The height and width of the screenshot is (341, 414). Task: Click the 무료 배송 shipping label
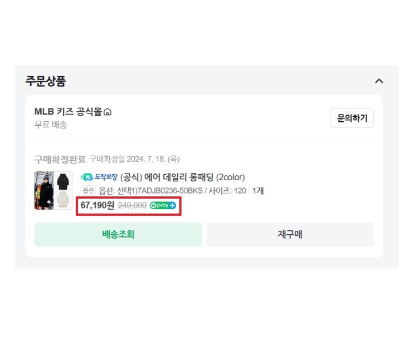coord(51,125)
